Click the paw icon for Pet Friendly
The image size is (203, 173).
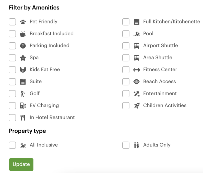[23, 22]
